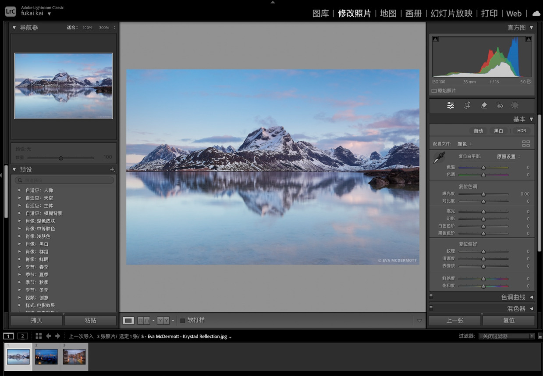Switch to grid view icon in filmstrip bar
Screen dimensions: 543x376
pyautogui.click(x=39, y=336)
